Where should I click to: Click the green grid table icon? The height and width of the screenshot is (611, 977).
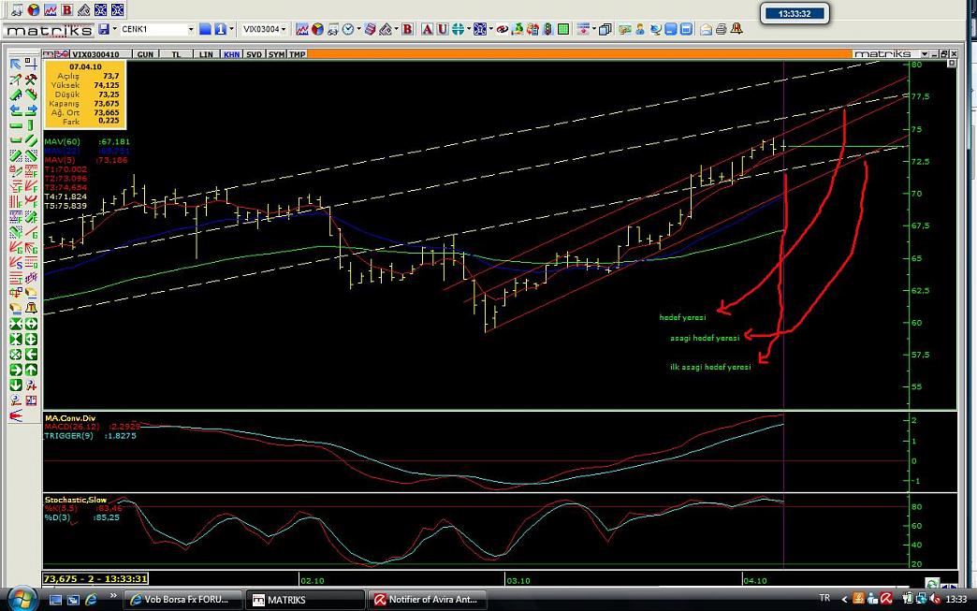[x=562, y=29]
